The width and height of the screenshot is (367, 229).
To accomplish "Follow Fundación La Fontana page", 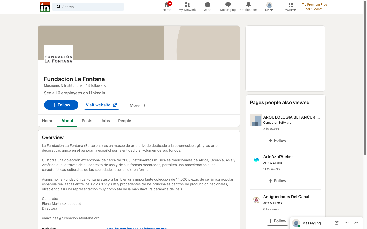I will [x=61, y=105].
